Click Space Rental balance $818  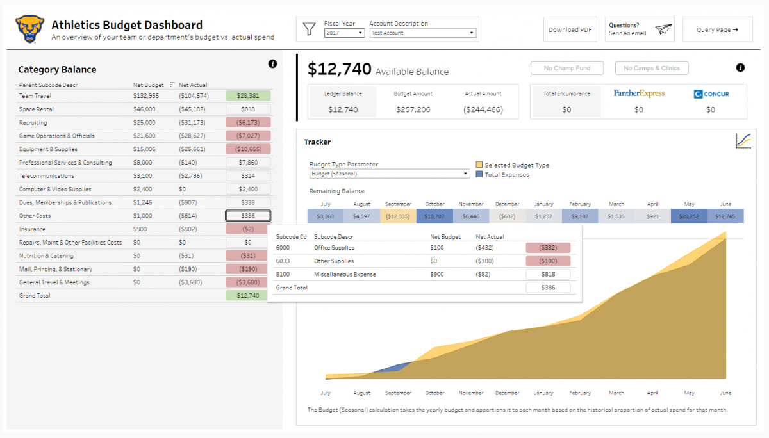point(248,109)
